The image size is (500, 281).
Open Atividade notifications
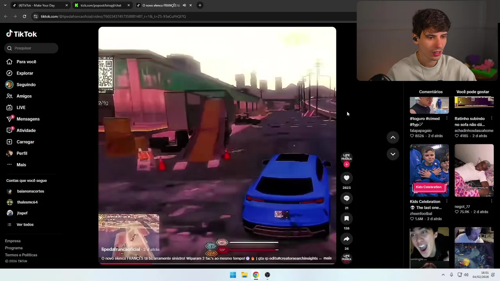[x=26, y=130]
